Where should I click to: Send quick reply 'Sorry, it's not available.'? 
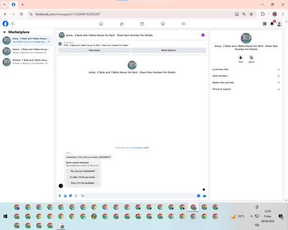tap(82, 183)
